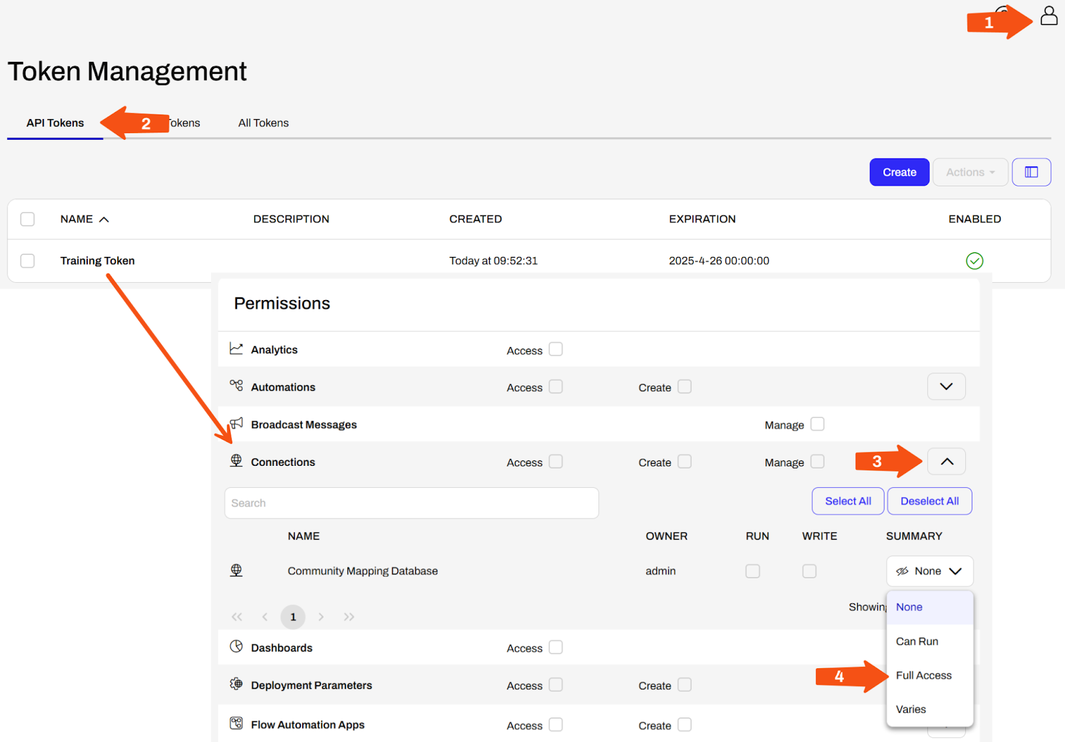Expand the Automations permissions row
Viewport: 1065px width, 742px height.
[947, 387]
